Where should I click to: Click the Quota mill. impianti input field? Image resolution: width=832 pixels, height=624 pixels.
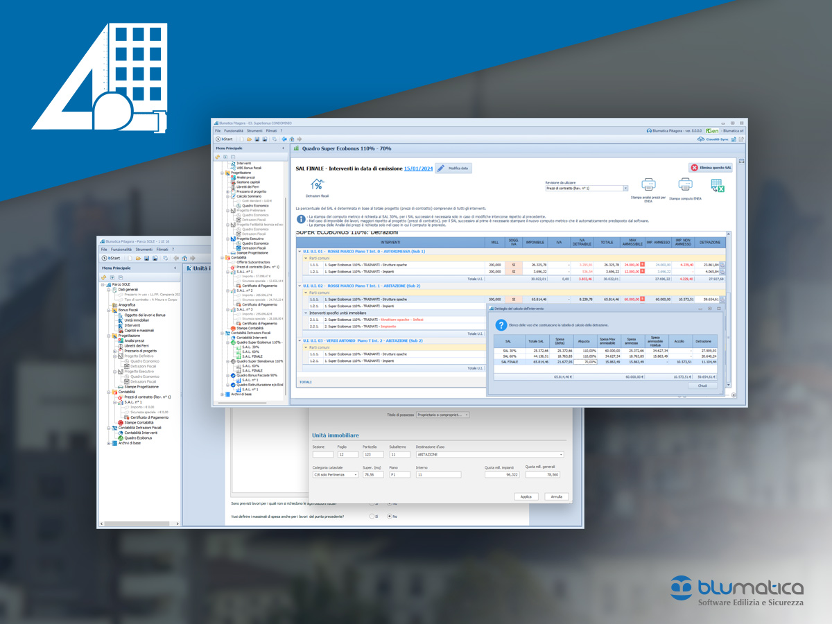coord(502,475)
